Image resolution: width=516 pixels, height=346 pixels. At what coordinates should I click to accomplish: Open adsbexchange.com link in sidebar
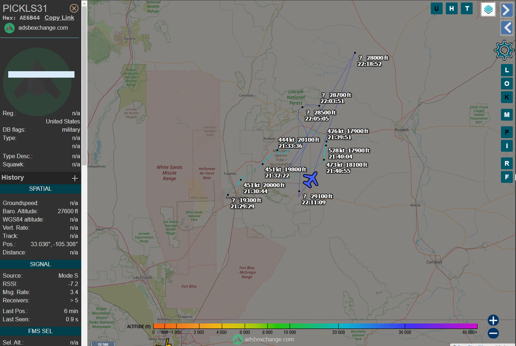click(43, 28)
